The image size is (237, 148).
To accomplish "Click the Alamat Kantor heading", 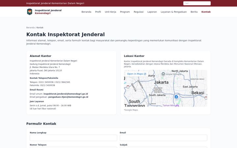I will click(40, 56).
